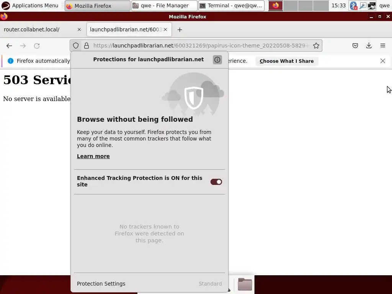This screenshot has width=392, height=294.
Task: Click the network connection tray icon
Action: point(372,5)
